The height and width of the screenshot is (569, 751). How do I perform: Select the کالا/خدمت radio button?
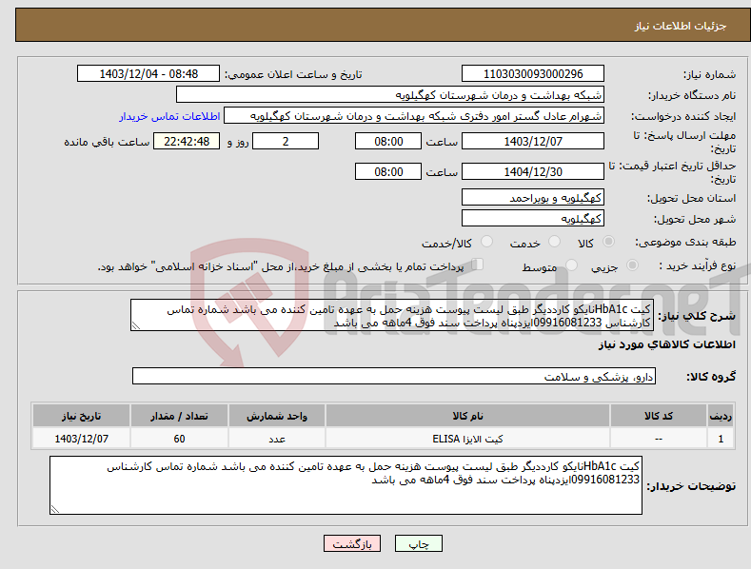[486, 242]
